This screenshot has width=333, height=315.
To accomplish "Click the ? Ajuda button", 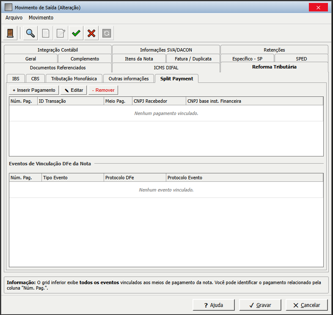I will pyautogui.click(x=214, y=305).
